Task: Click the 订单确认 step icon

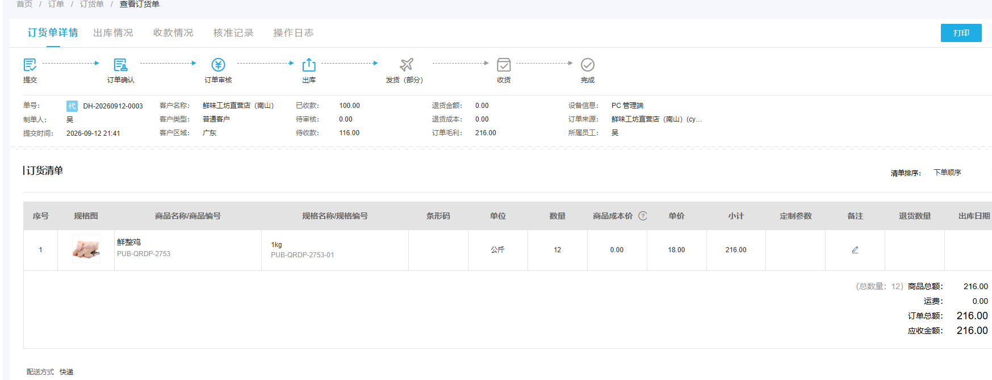Action: tap(120, 65)
